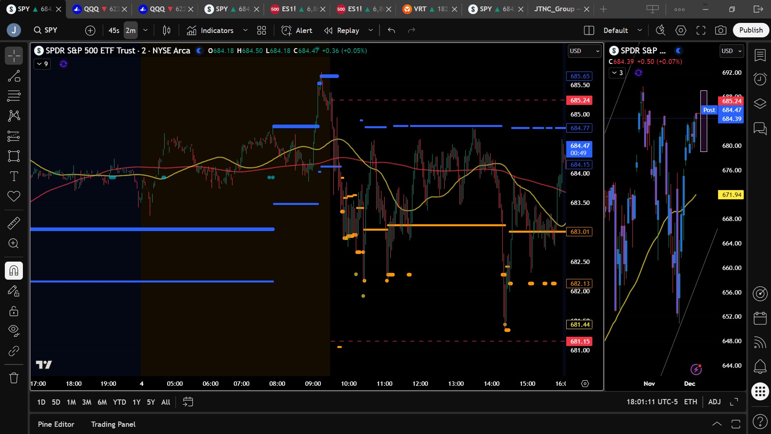
Task: Open the Pine Editor tab
Action: click(56, 424)
